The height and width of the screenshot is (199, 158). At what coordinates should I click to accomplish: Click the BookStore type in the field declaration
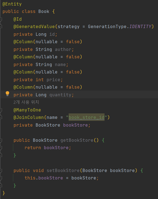48,125
